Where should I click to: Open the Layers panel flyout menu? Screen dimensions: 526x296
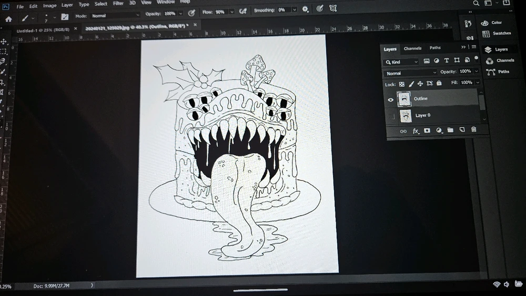pos(474,47)
